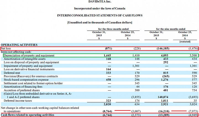
Task: Select 'Depreciation of property and equipment' label
Action: click(x=29, y=55)
